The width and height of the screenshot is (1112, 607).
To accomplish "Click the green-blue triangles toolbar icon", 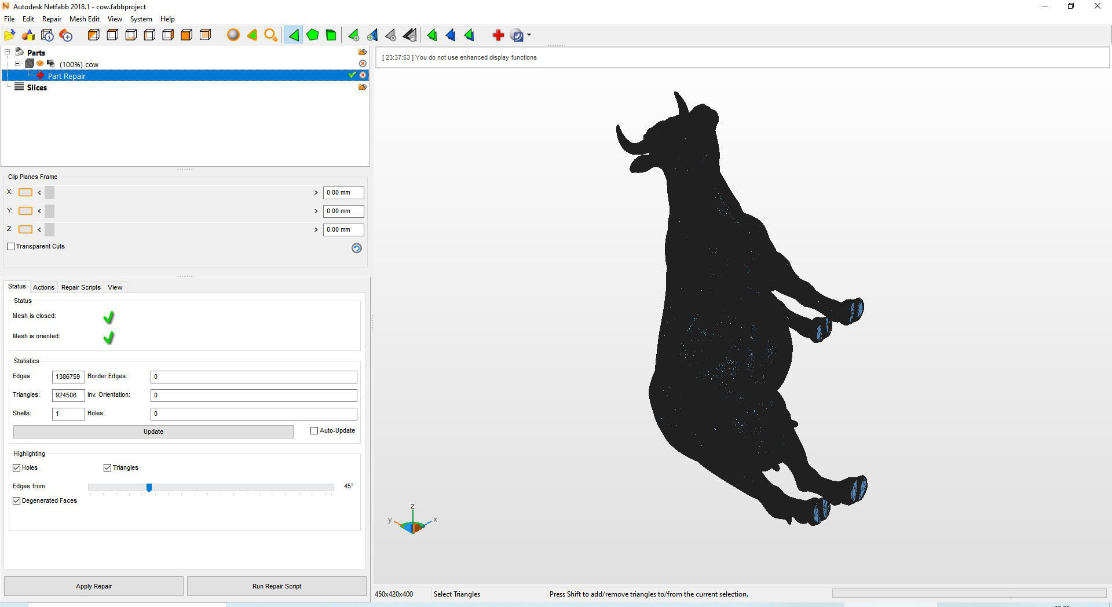I will coord(469,35).
